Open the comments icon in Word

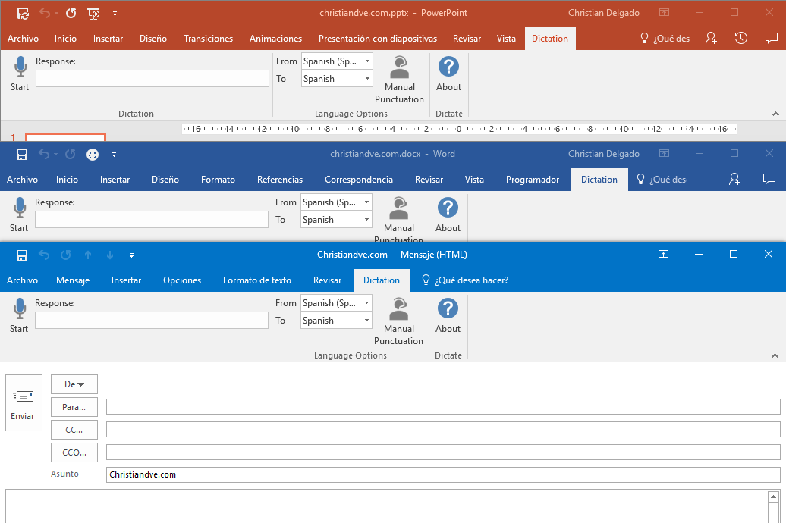769,179
